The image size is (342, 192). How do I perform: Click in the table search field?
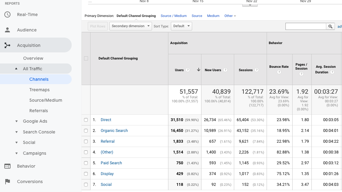coord(306,26)
